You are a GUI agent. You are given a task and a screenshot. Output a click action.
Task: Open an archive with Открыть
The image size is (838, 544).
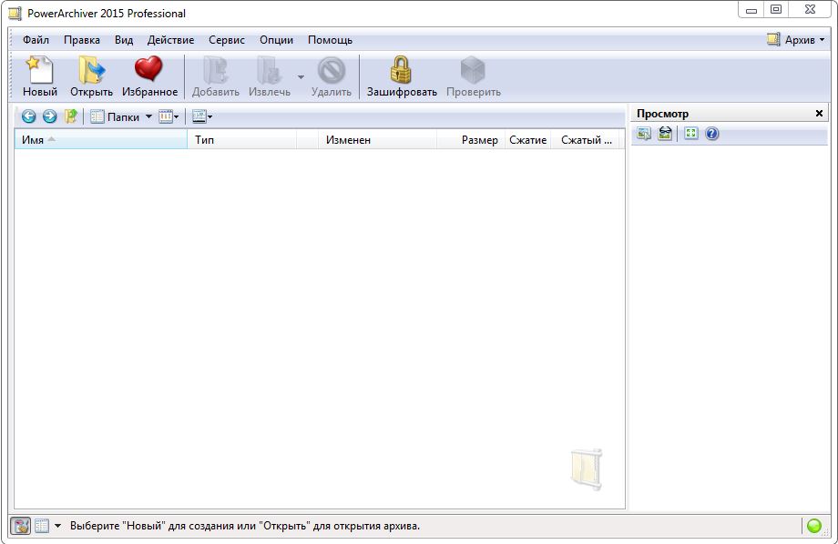(x=91, y=76)
